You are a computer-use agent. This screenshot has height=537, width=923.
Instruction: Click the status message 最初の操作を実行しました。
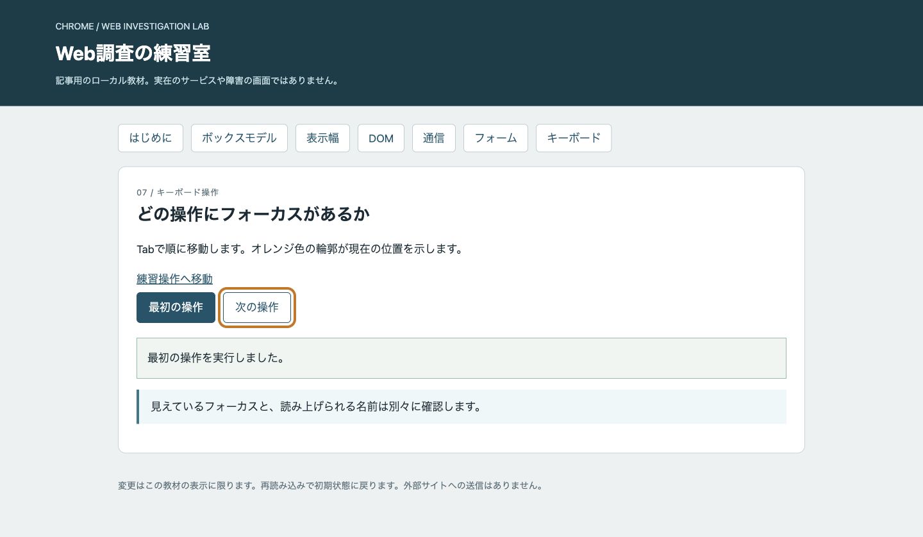point(462,358)
